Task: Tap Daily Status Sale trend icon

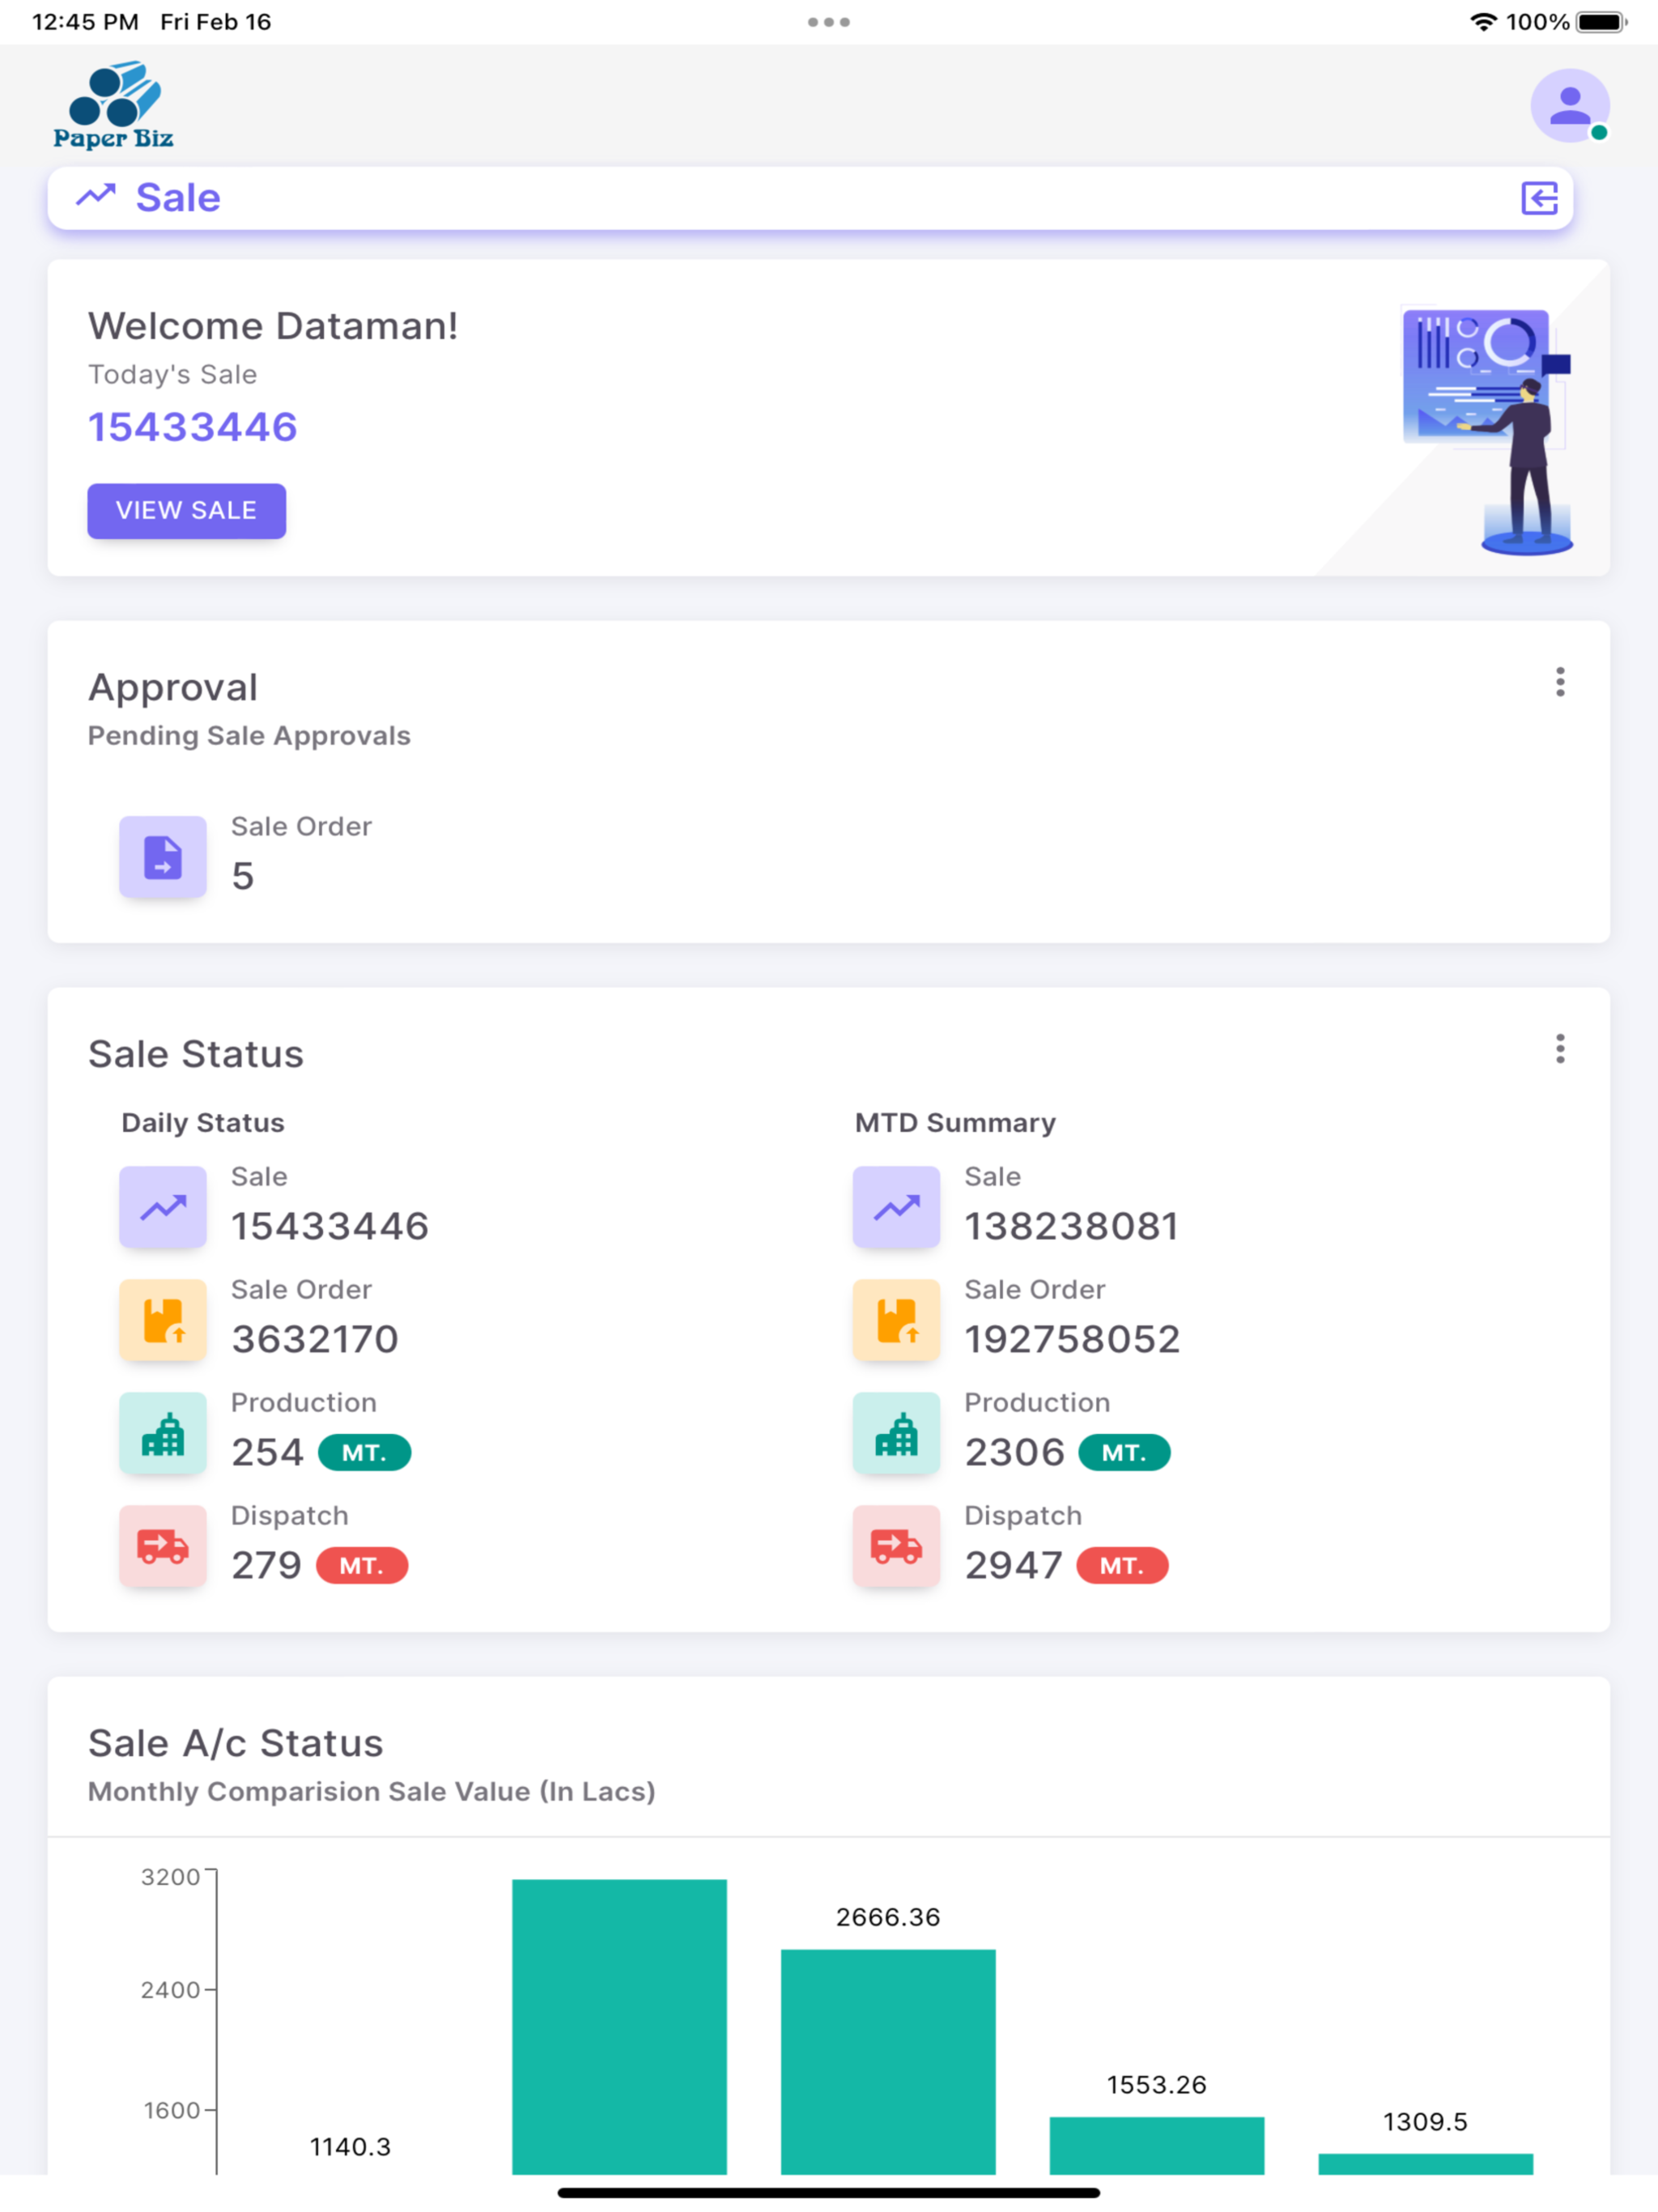Action: 163,1207
